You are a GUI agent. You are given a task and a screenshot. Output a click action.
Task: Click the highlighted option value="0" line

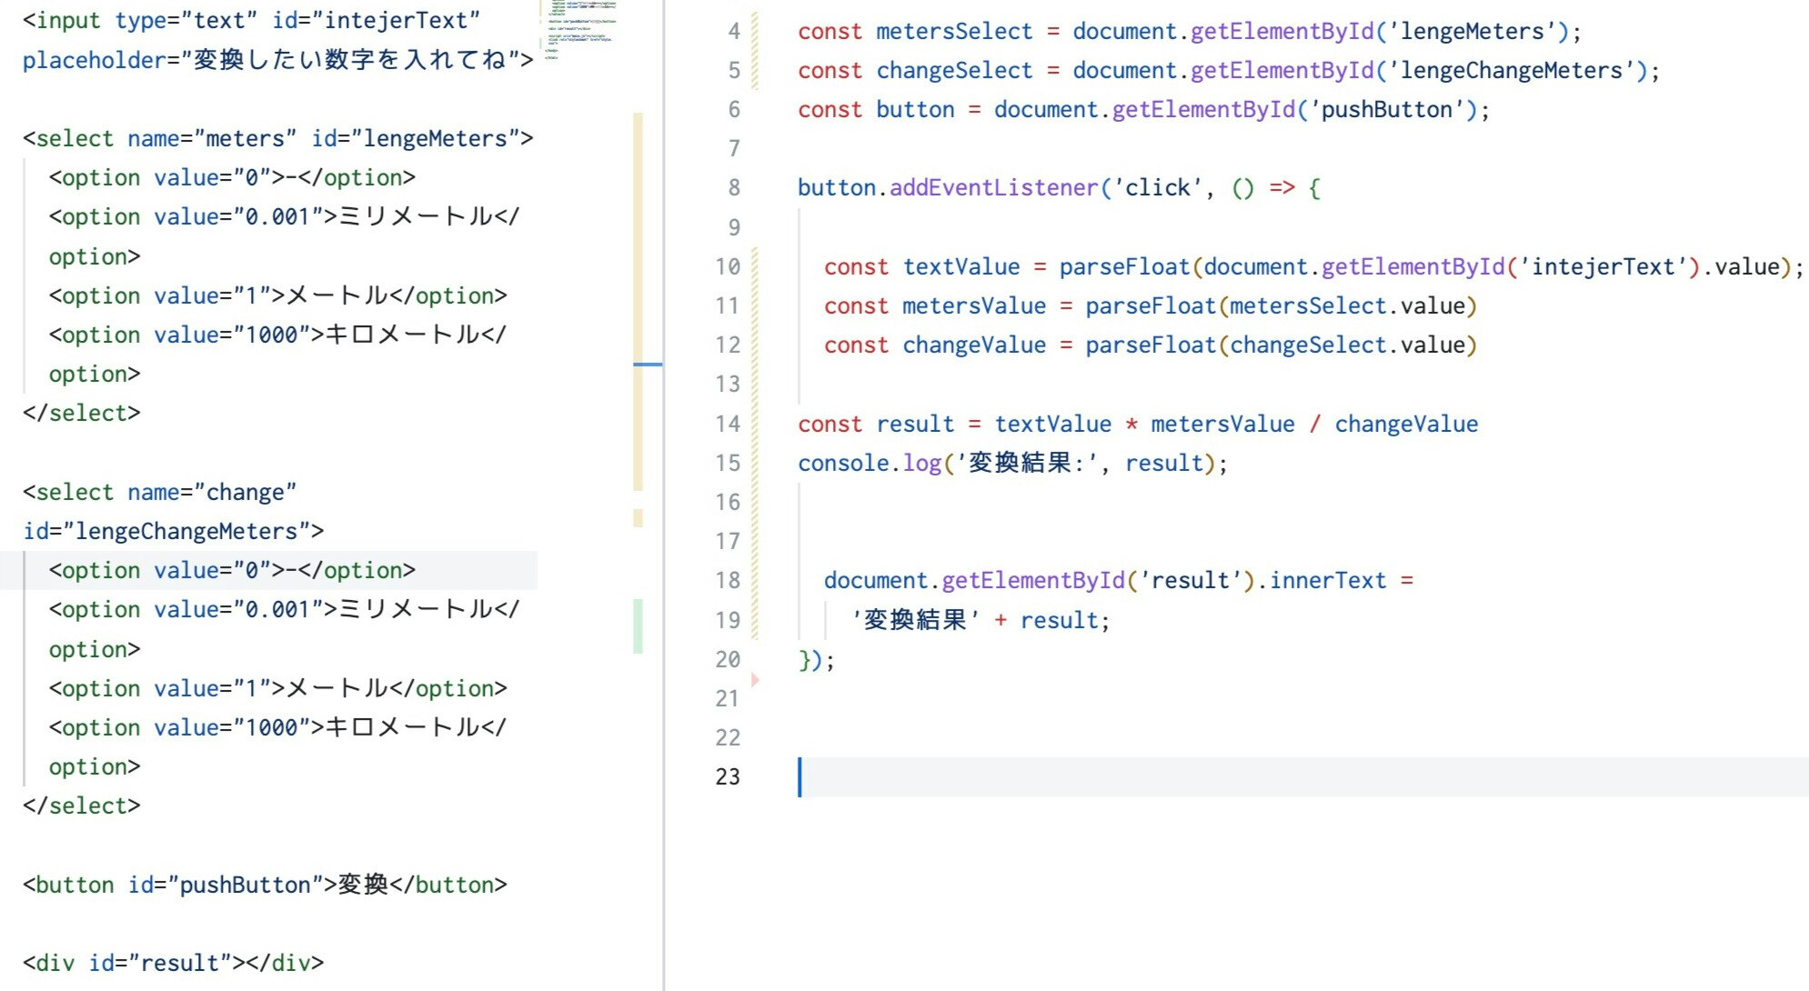click(x=232, y=571)
